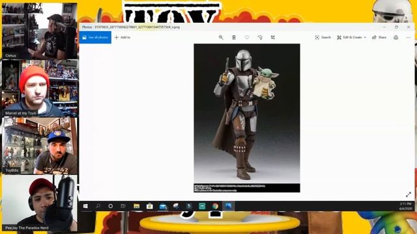The width and height of the screenshot is (417, 234).
Task: Click the taskbar clock and date
Action: click(405, 206)
